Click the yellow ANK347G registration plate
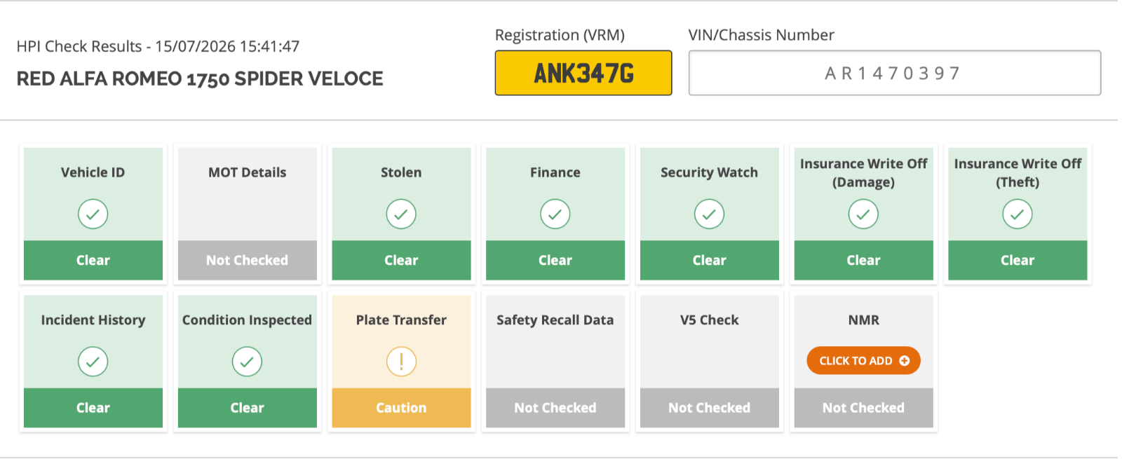 coord(583,73)
